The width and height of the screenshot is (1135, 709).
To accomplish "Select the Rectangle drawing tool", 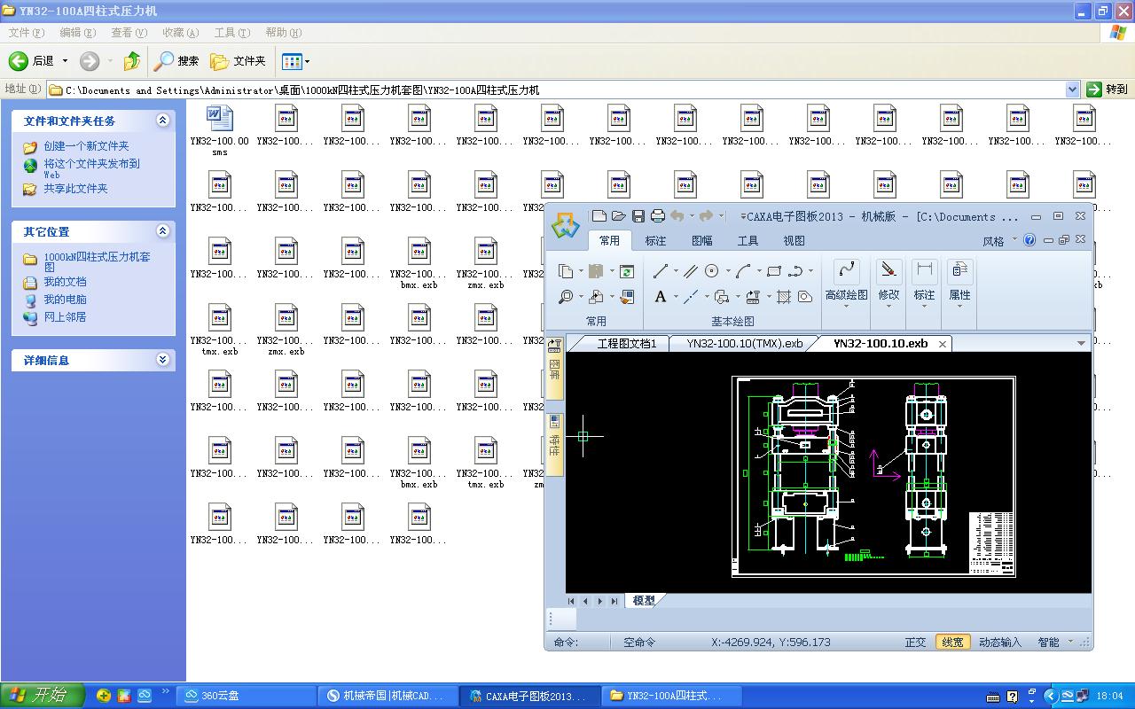I will (x=774, y=271).
